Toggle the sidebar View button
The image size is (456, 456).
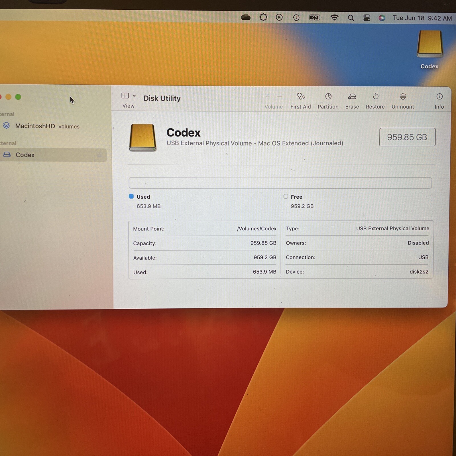point(125,95)
